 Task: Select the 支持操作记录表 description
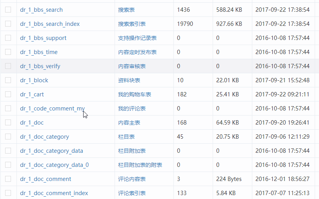pos(137,38)
